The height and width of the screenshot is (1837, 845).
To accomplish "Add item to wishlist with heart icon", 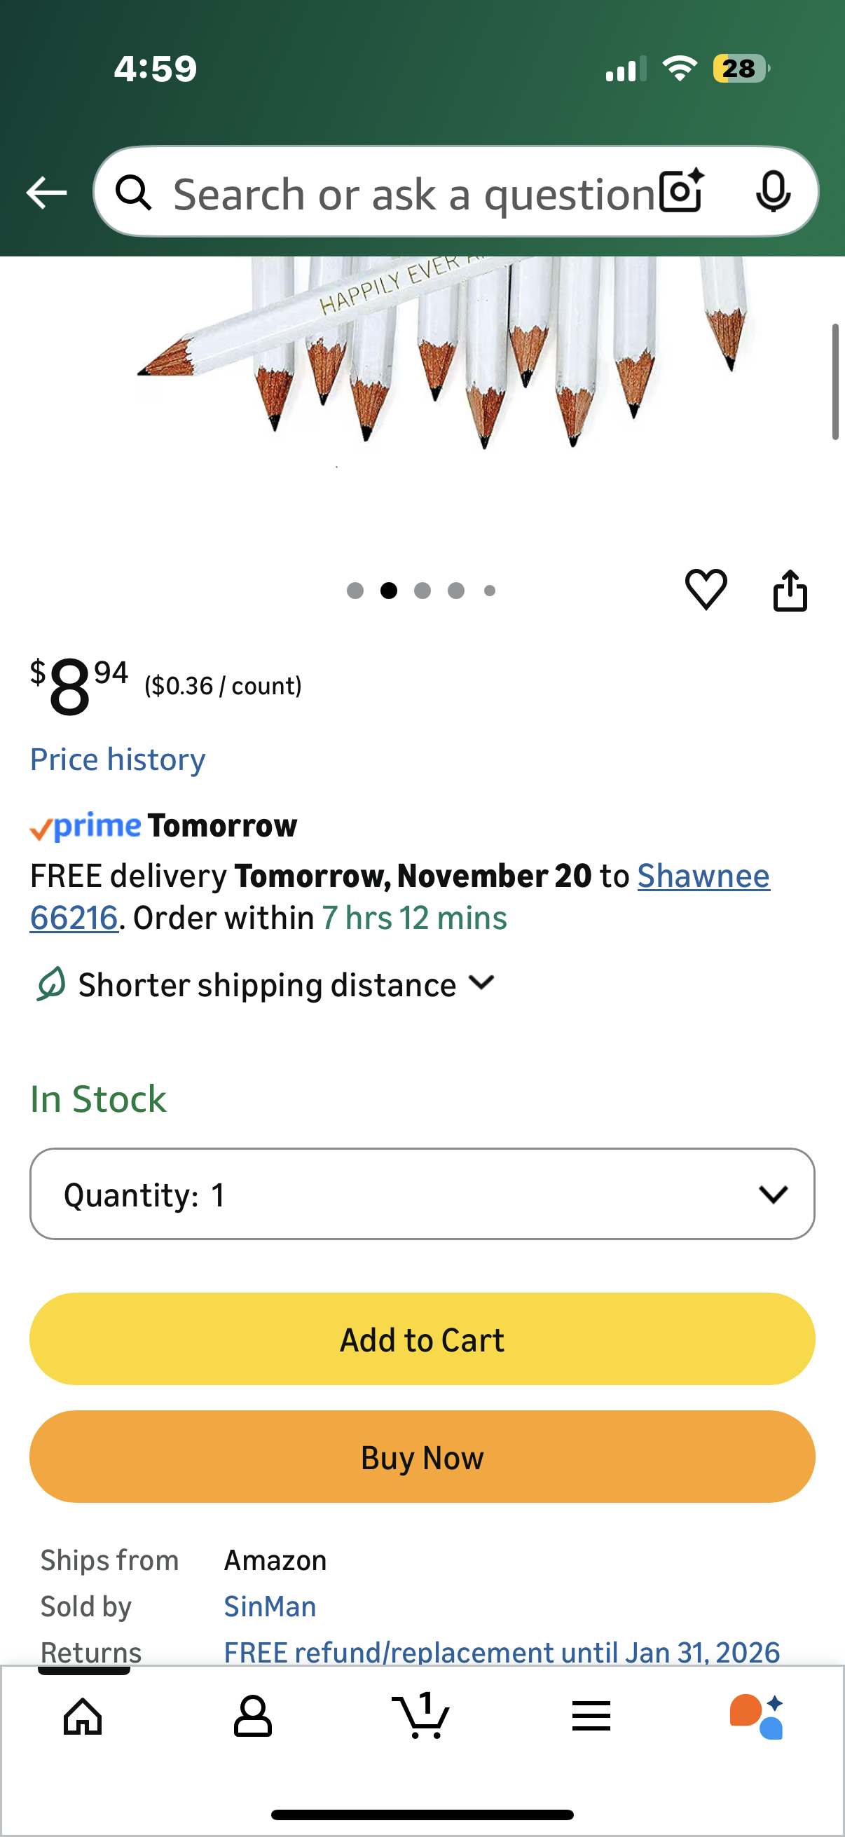I will (x=706, y=589).
